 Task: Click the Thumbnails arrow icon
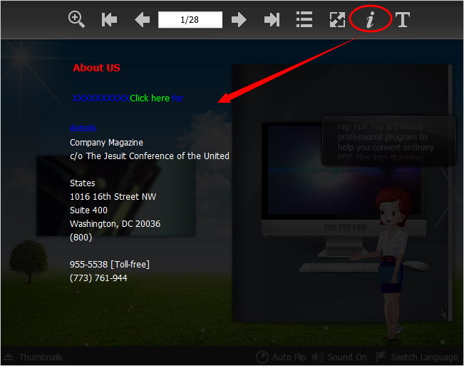click(x=9, y=357)
